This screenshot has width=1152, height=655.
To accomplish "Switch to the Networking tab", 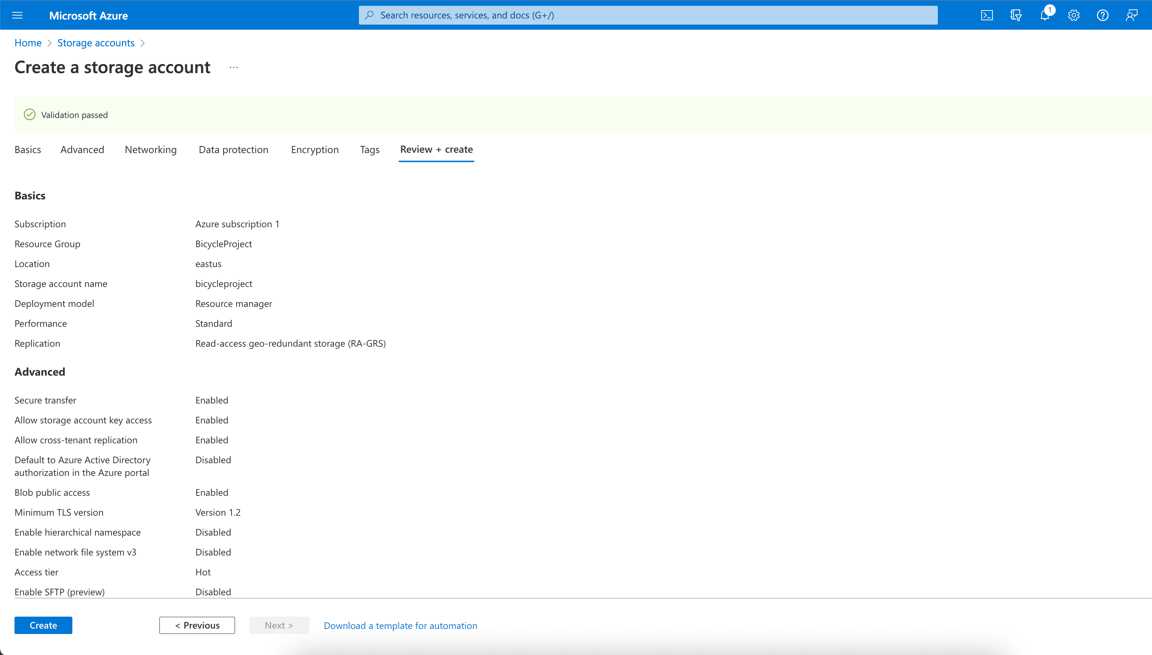I will coord(151,149).
